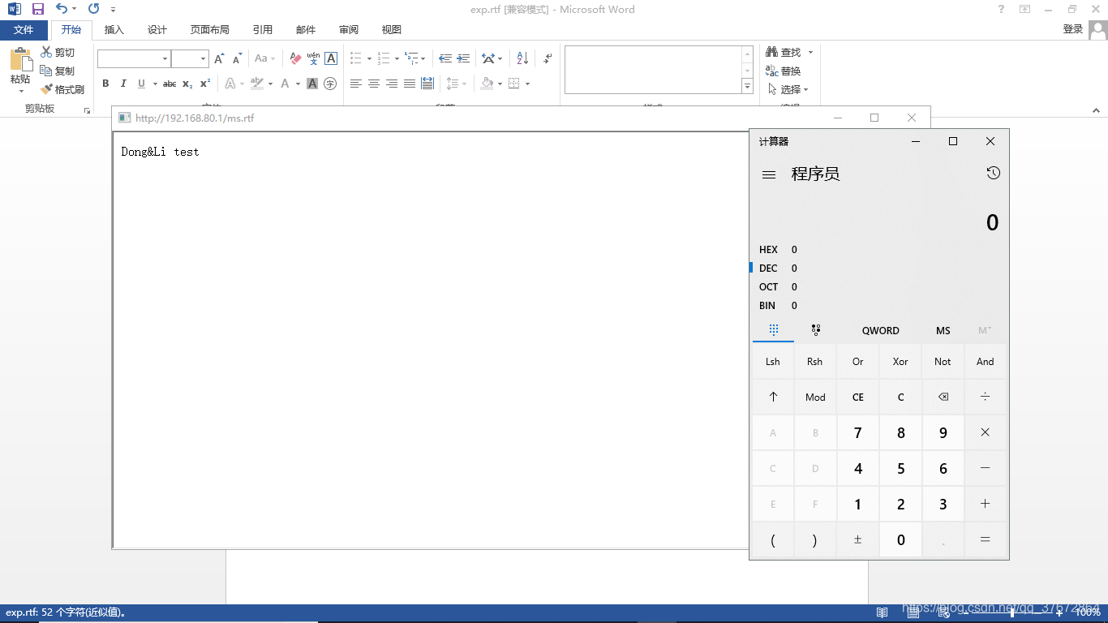
Task: Center the paragraph text
Action: tap(374, 84)
